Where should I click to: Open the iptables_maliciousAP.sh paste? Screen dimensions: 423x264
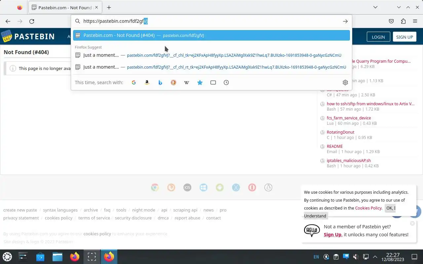click(x=349, y=160)
